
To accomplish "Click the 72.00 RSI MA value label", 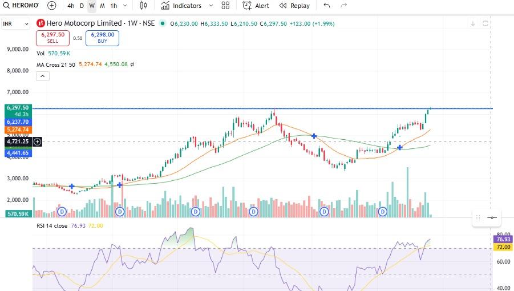I will 503,246.
